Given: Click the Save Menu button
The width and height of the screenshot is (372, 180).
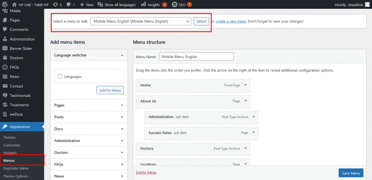Looking at the screenshot, I should 351,173.
